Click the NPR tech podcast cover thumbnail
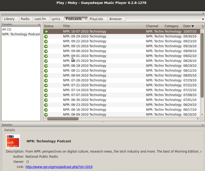The height and width of the screenshot is (171, 205). (13, 142)
